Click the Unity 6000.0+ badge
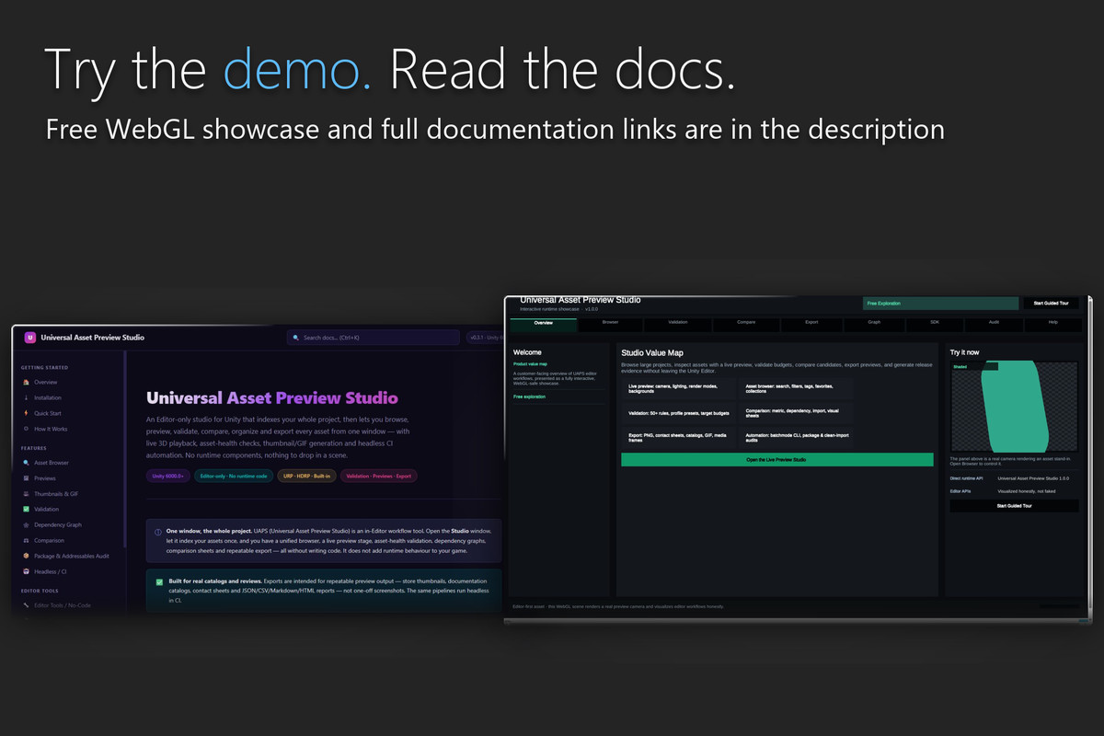 point(168,476)
